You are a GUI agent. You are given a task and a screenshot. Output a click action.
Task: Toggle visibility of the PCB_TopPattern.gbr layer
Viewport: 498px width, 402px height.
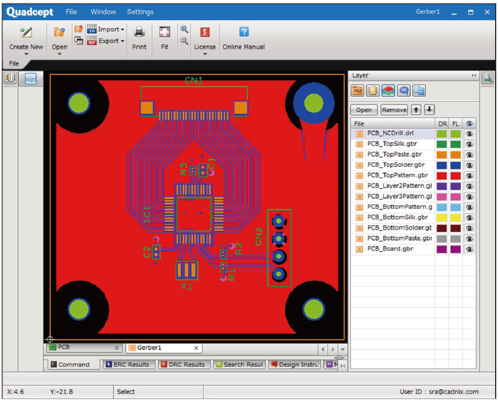coord(469,175)
